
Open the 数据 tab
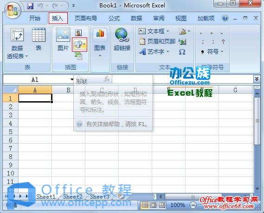pyautogui.click(x=136, y=18)
